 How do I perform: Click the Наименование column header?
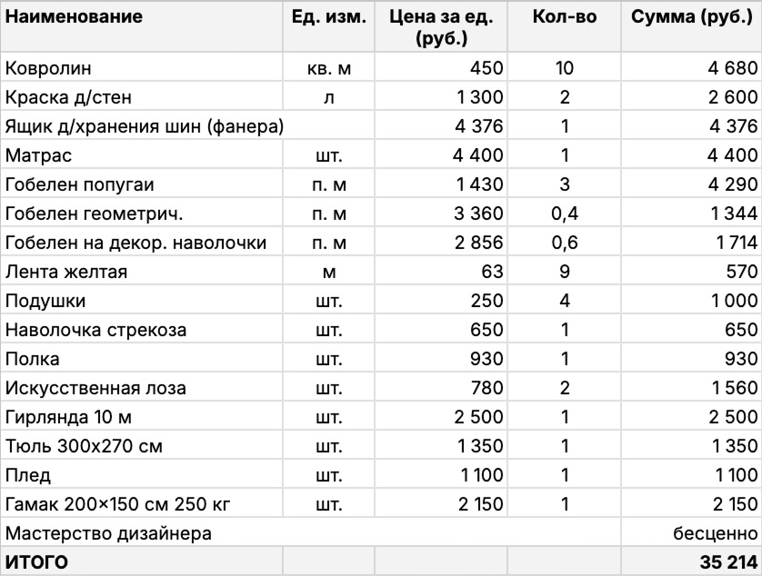coord(75,17)
